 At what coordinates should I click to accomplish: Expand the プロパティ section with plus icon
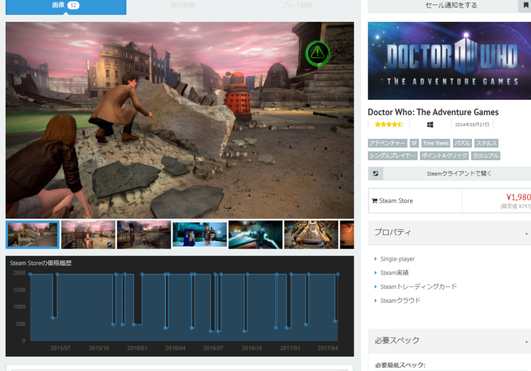526,233
